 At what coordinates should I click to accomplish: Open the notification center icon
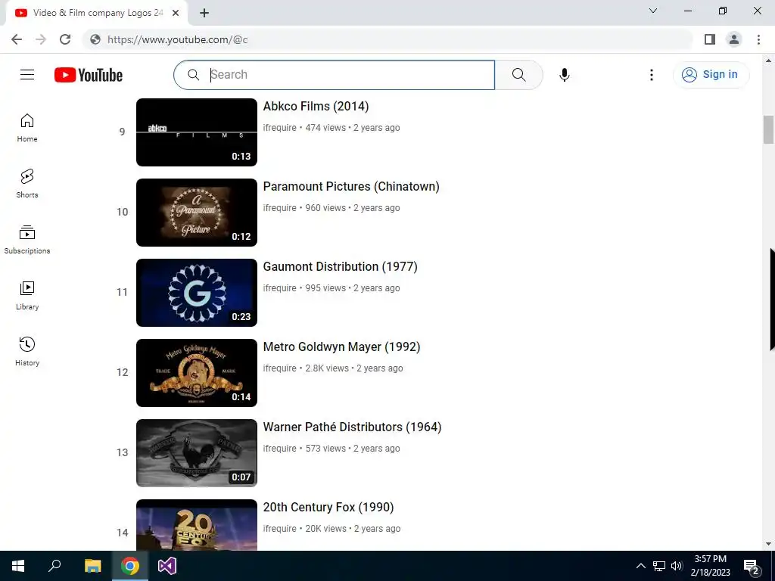click(752, 566)
